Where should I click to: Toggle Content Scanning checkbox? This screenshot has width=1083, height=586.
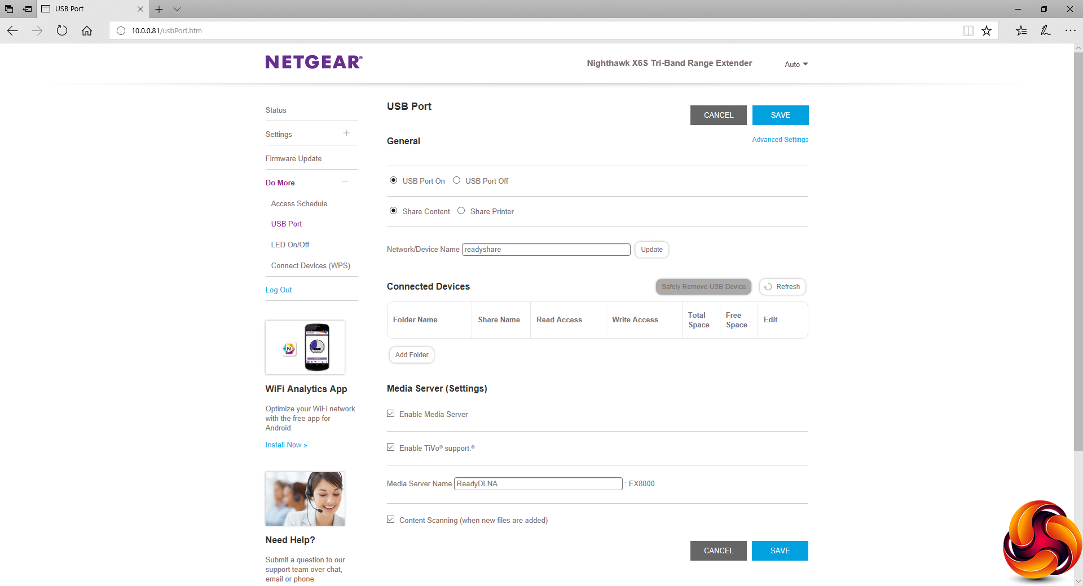[x=391, y=520]
